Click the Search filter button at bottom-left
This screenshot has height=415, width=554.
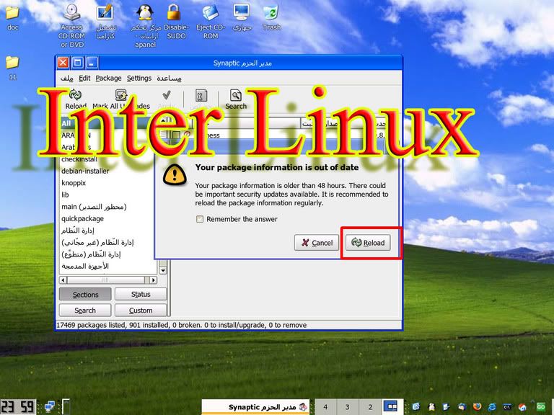(85, 311)
